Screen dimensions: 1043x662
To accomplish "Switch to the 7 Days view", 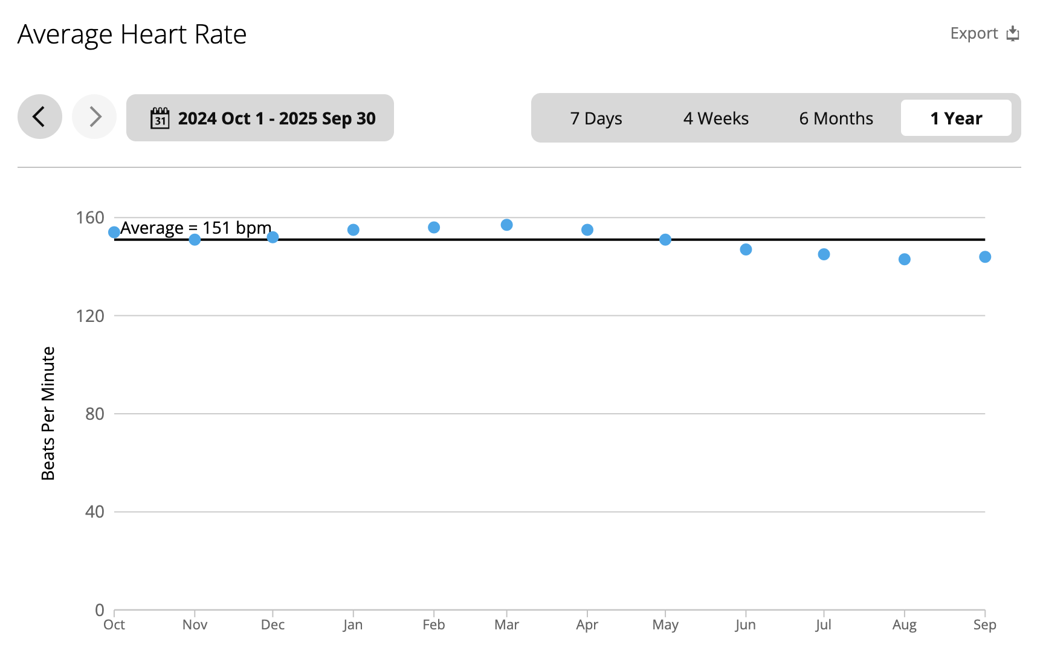I will [596, 118].
